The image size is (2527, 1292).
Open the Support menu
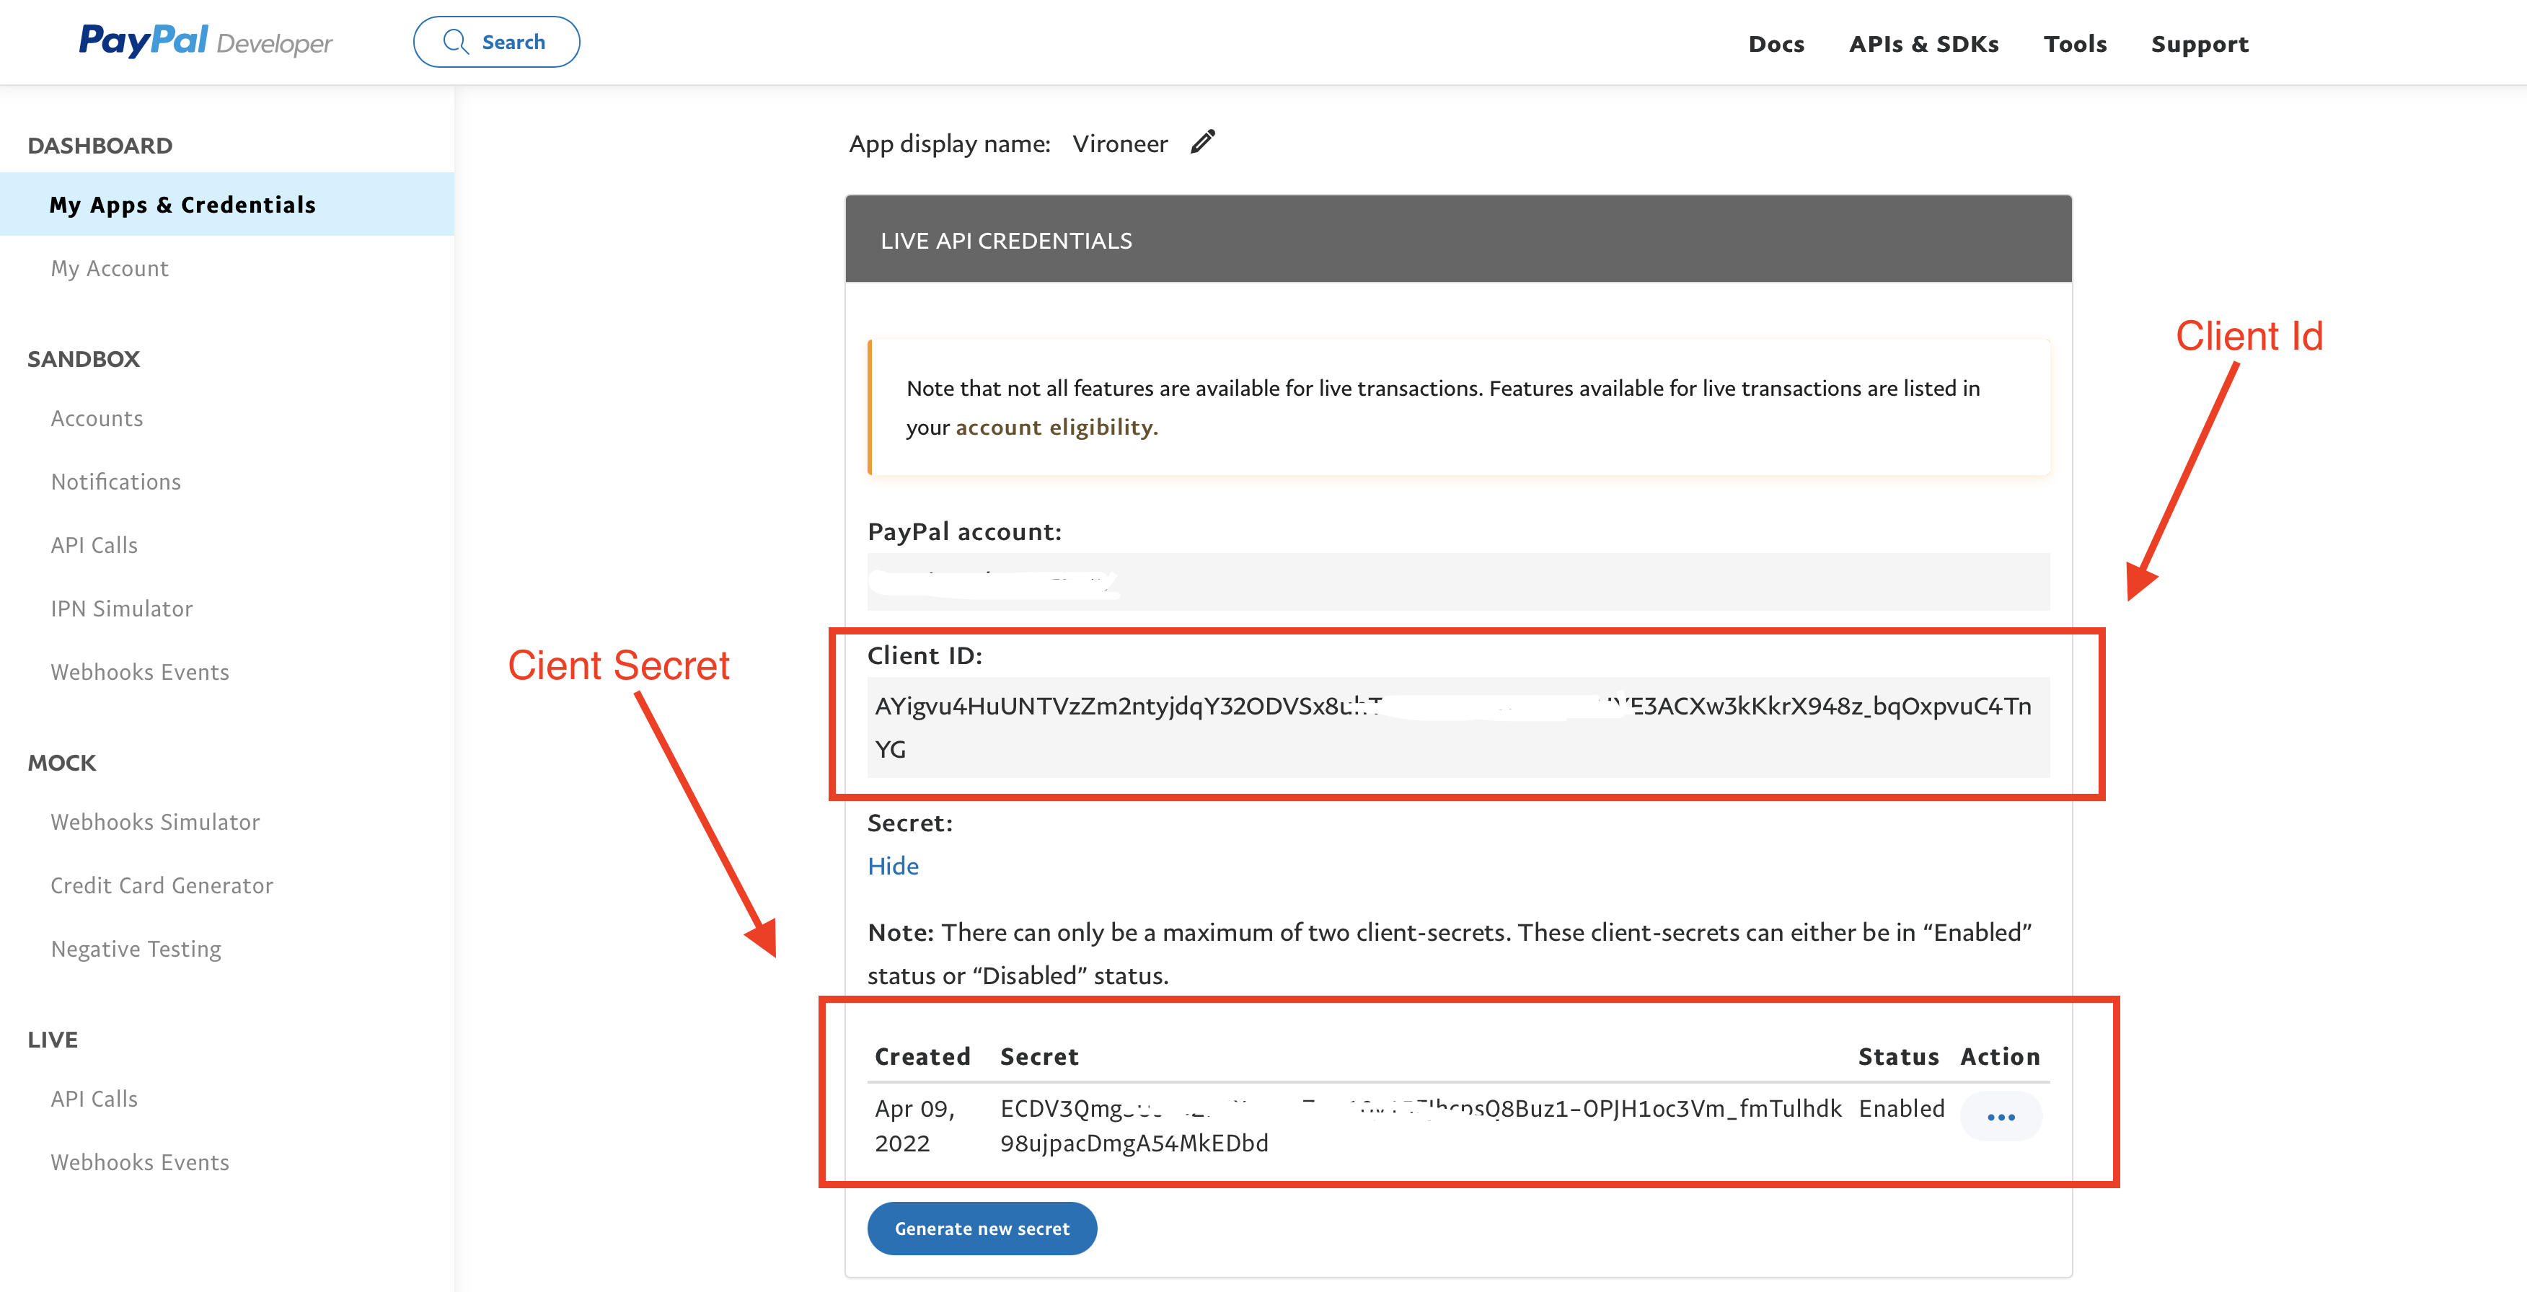[2200, 44]
